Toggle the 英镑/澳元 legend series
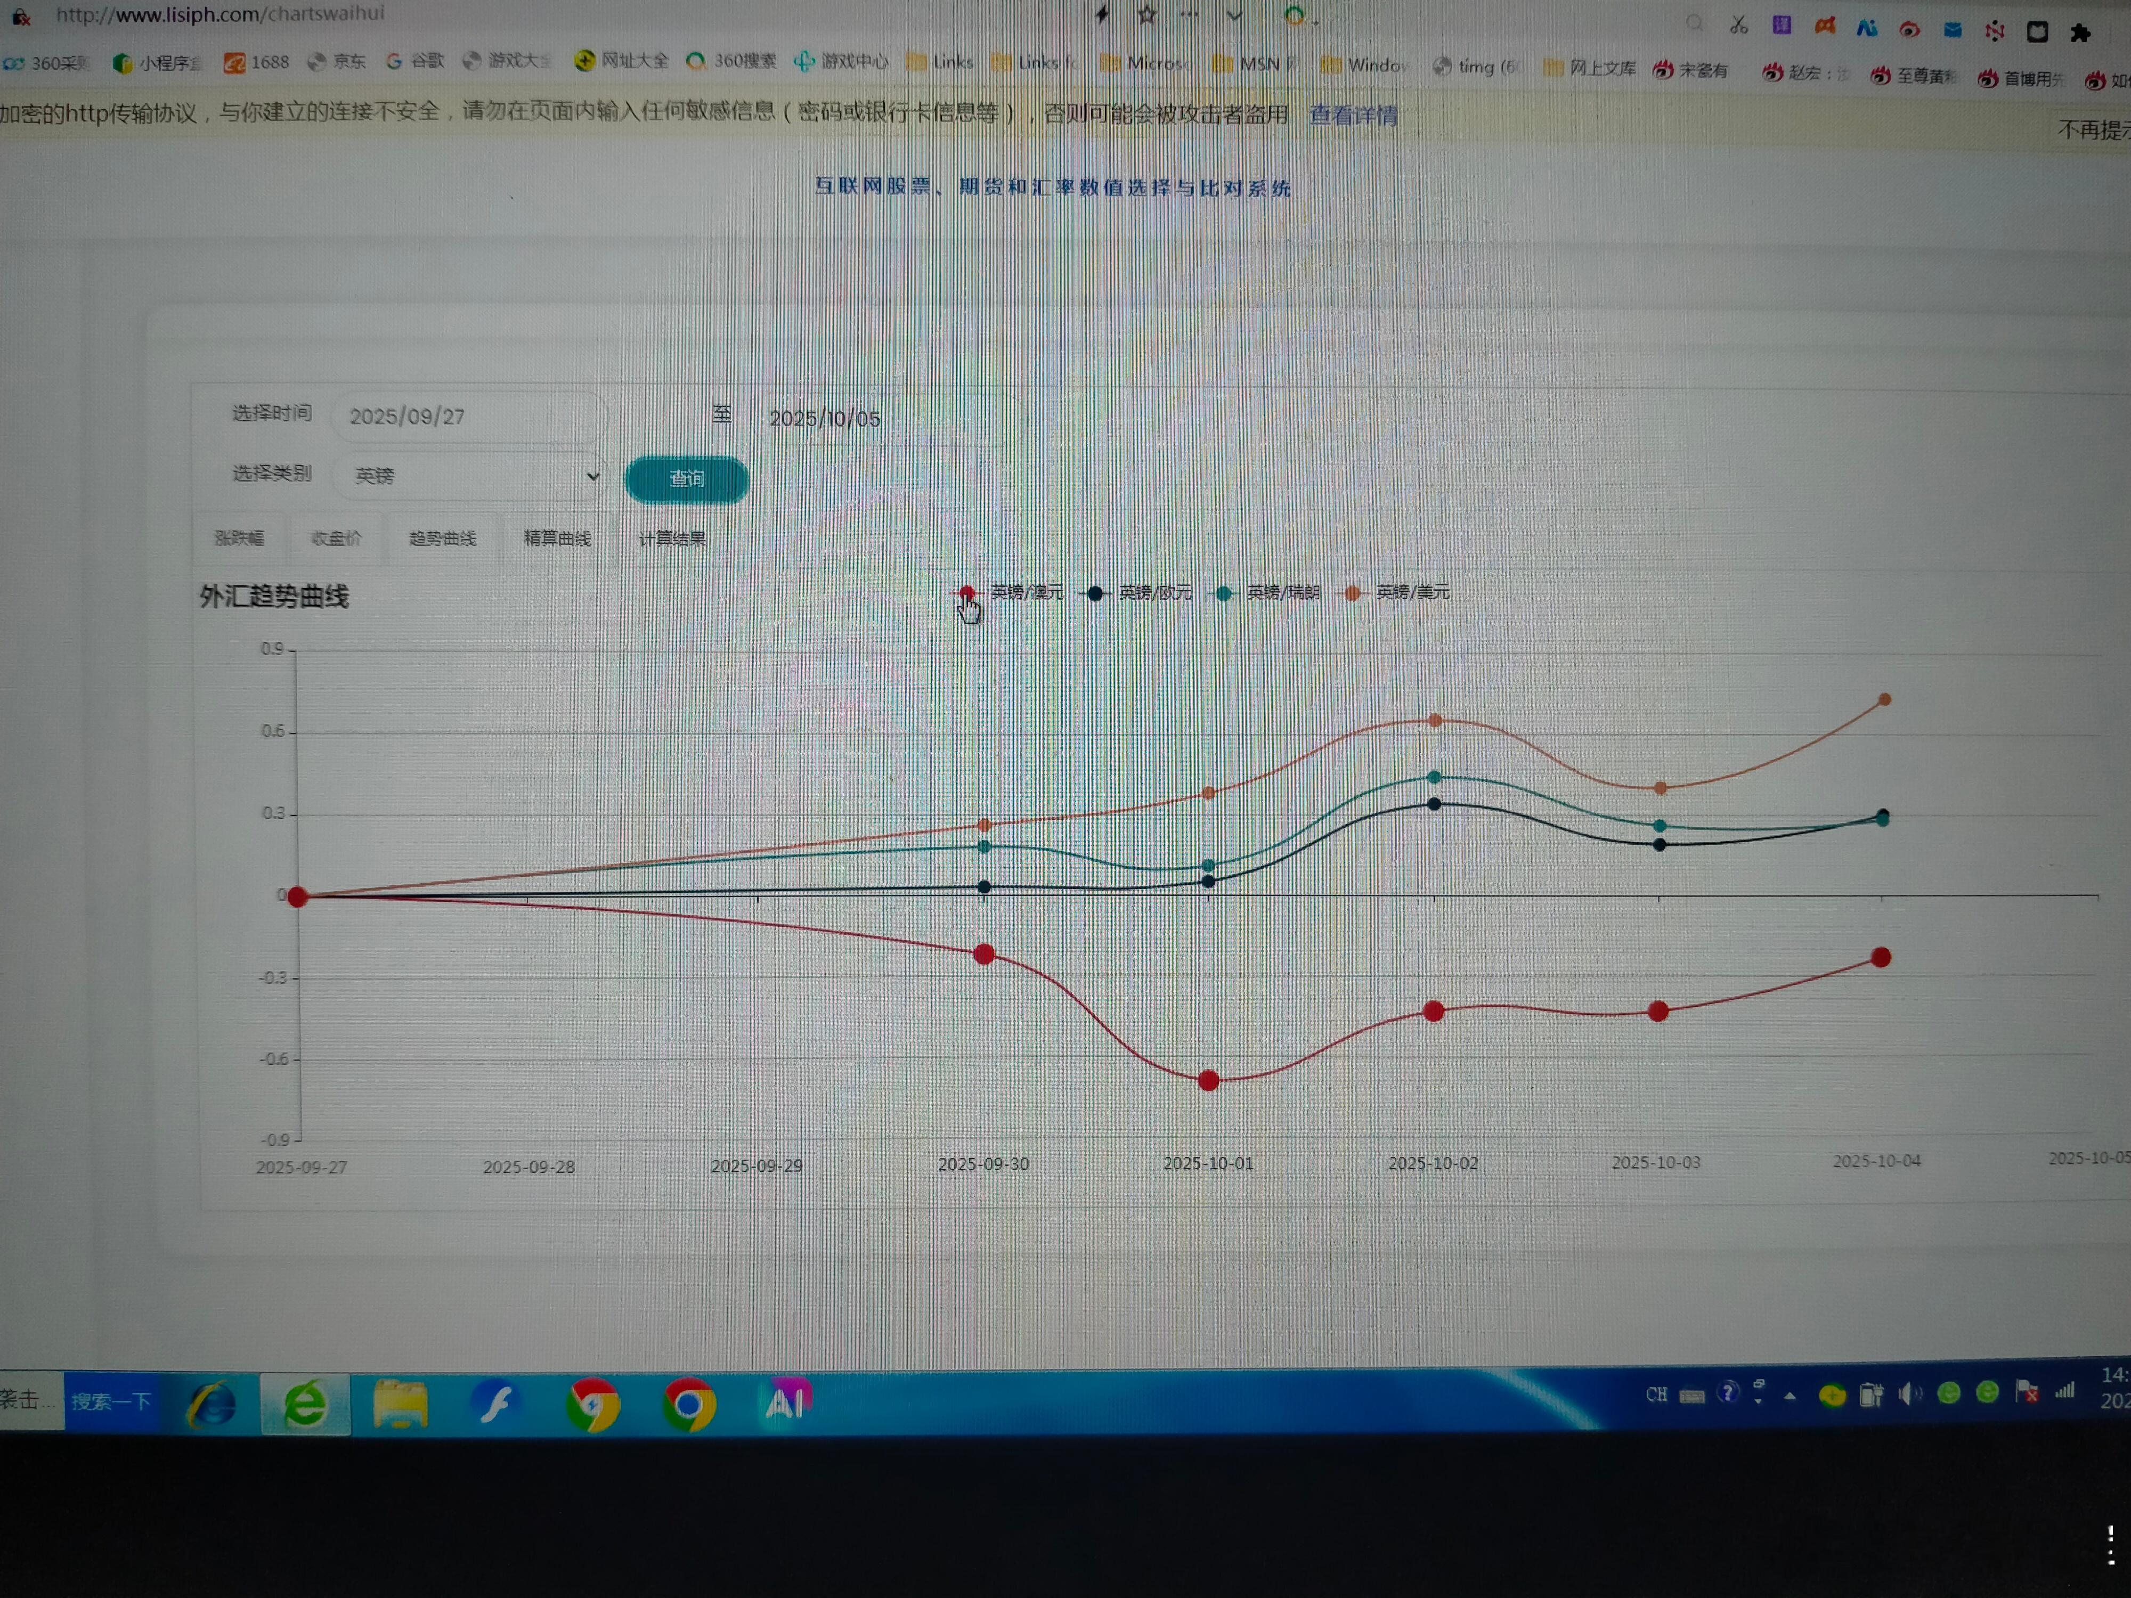 pos(1025,592)
